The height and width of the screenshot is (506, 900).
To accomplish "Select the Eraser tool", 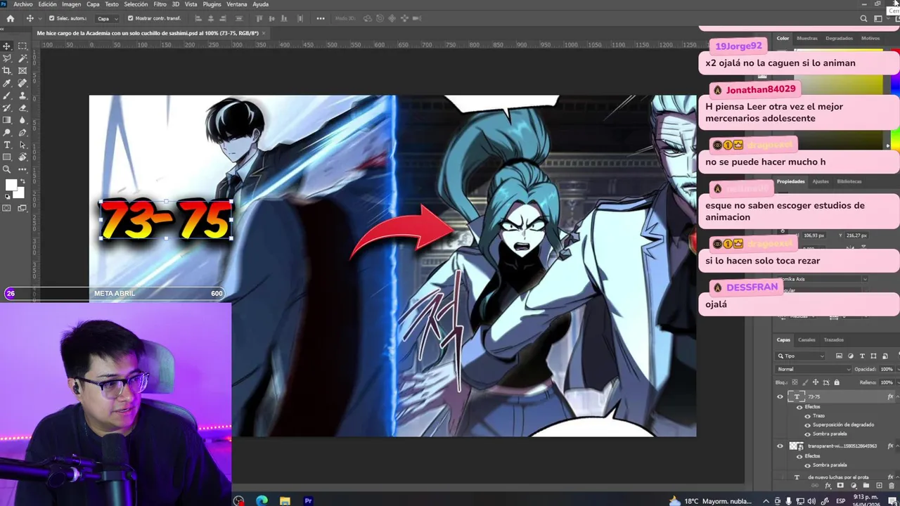I will (22, 108).
